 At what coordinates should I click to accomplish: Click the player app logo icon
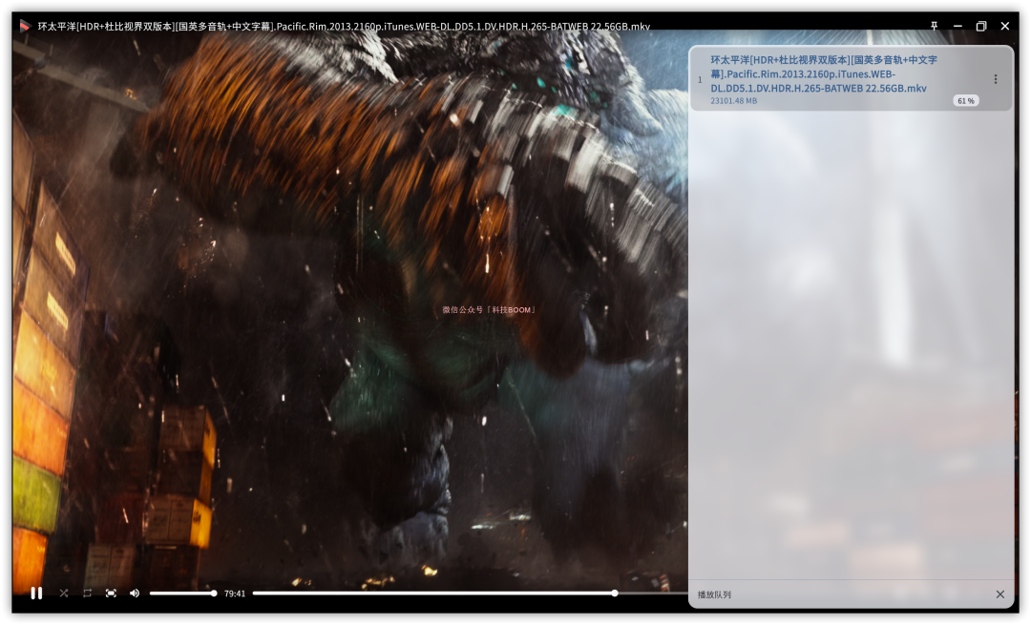25,26
